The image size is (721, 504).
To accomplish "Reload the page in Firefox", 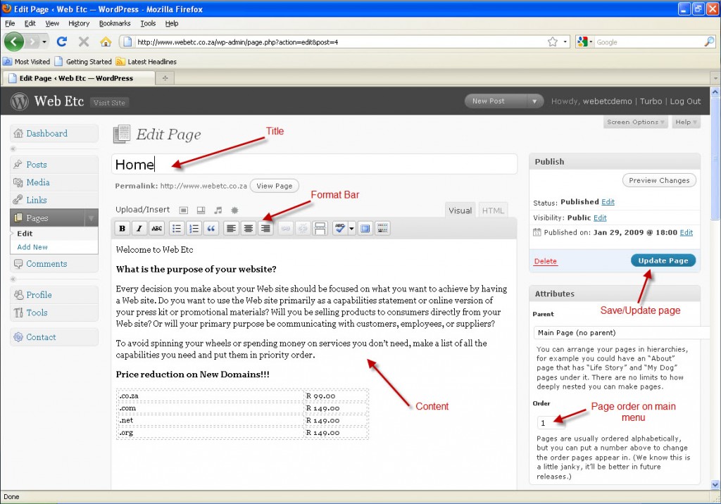I will point(62,42).
